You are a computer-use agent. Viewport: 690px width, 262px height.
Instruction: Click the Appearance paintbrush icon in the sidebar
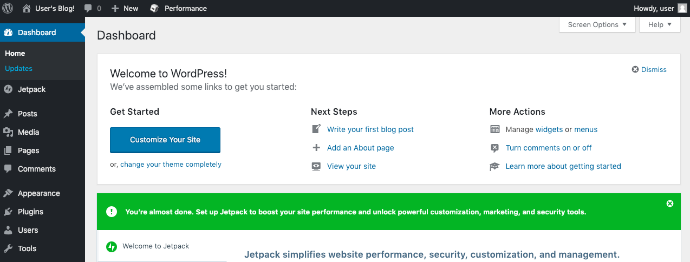[8, 193]
